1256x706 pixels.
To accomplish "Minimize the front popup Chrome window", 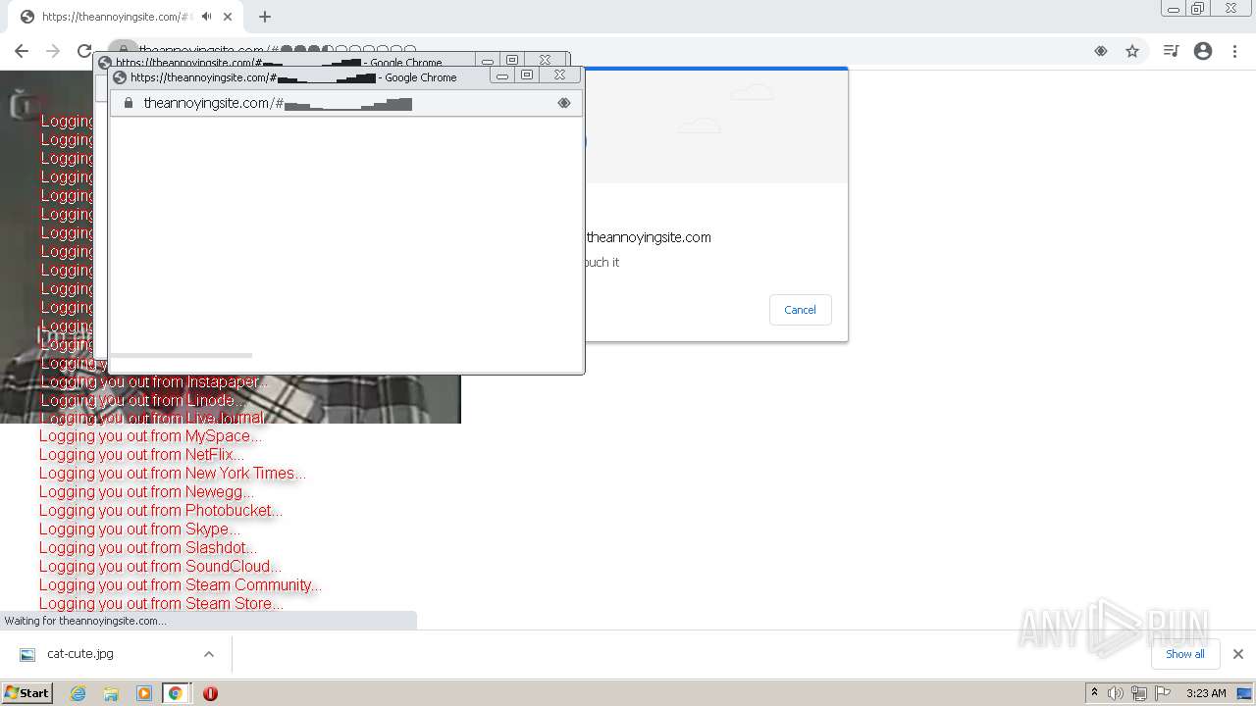I will coord(502,76).
